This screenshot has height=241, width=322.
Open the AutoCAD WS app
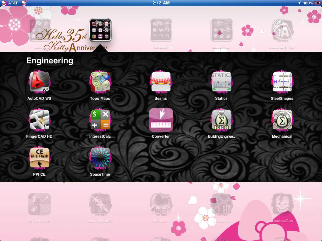point(39,82)
